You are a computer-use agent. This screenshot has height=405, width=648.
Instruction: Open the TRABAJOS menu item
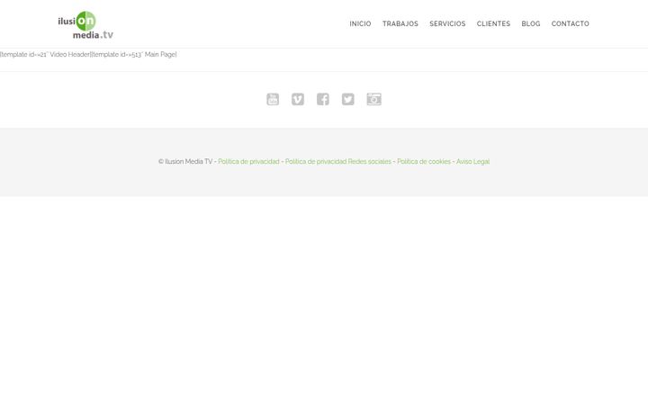click(x=400, y=24)
